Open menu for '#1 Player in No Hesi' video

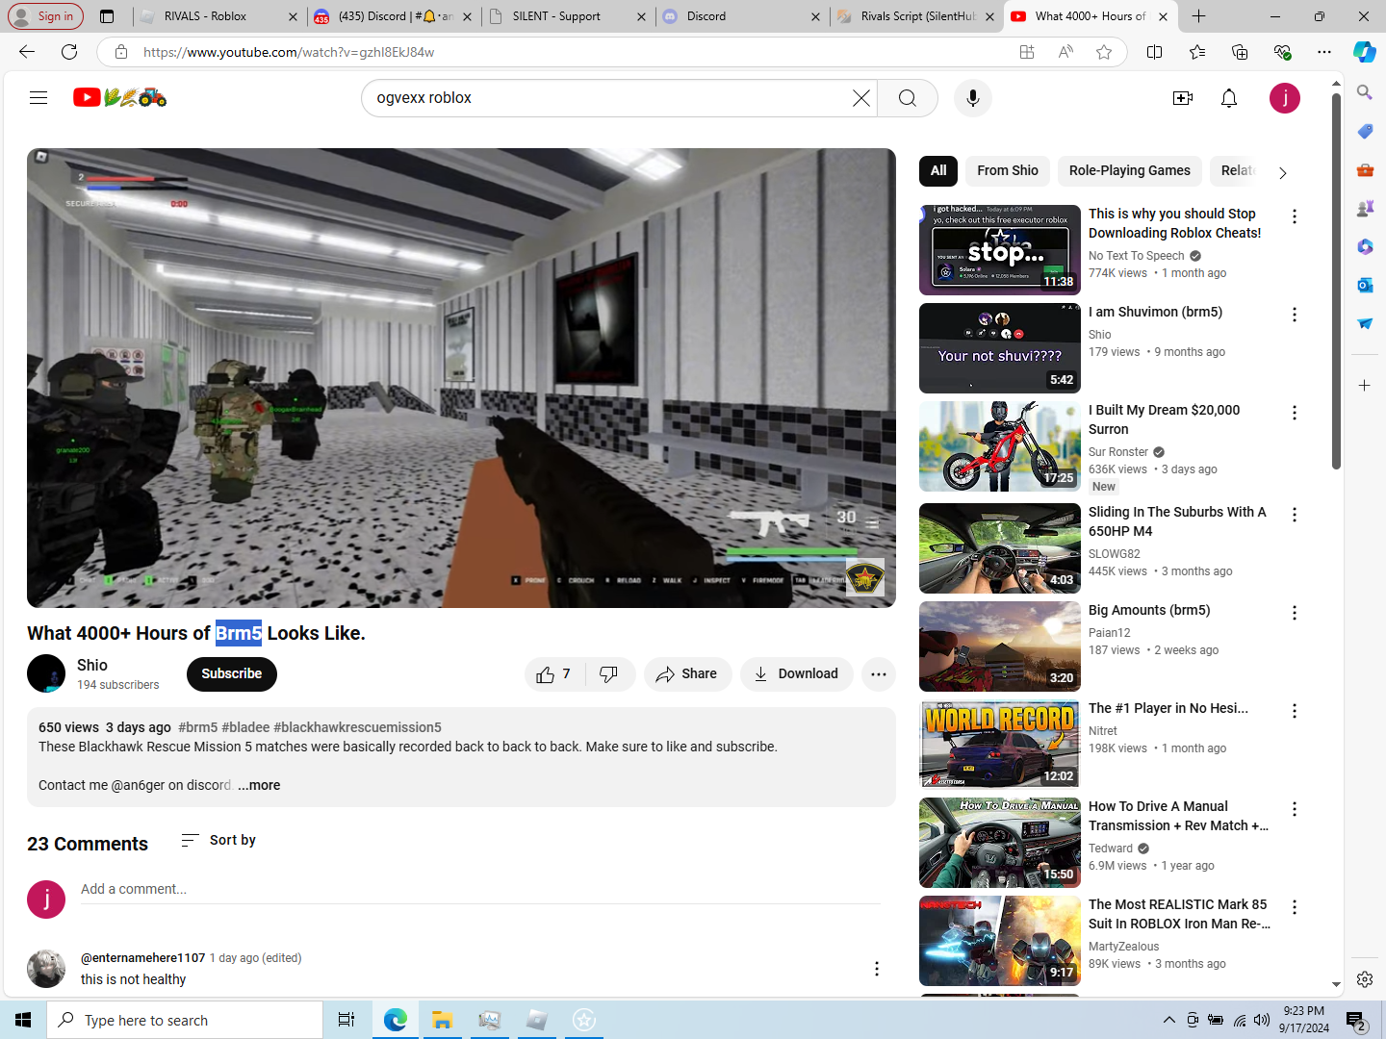coord(1295,711)
